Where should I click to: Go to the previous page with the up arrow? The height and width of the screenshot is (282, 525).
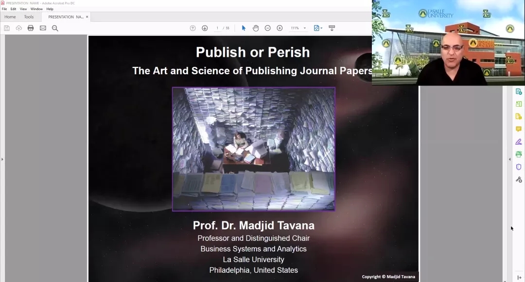(x=193, y=28)
